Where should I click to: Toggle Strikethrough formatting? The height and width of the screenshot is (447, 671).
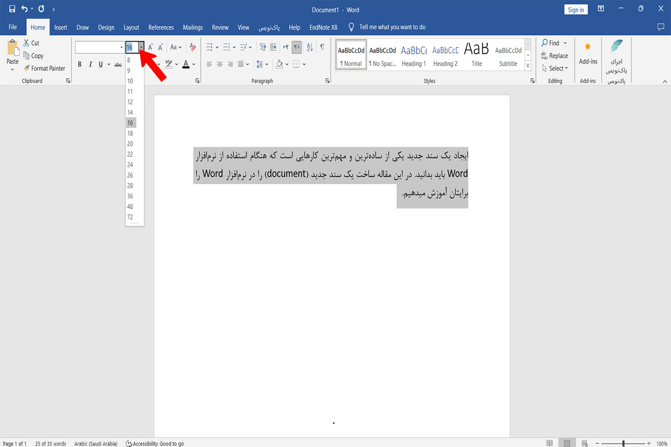coord(118,64)
